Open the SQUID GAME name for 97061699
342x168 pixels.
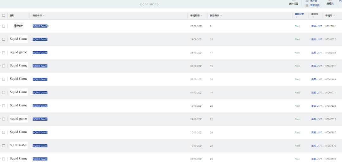(x=40, y=79)
